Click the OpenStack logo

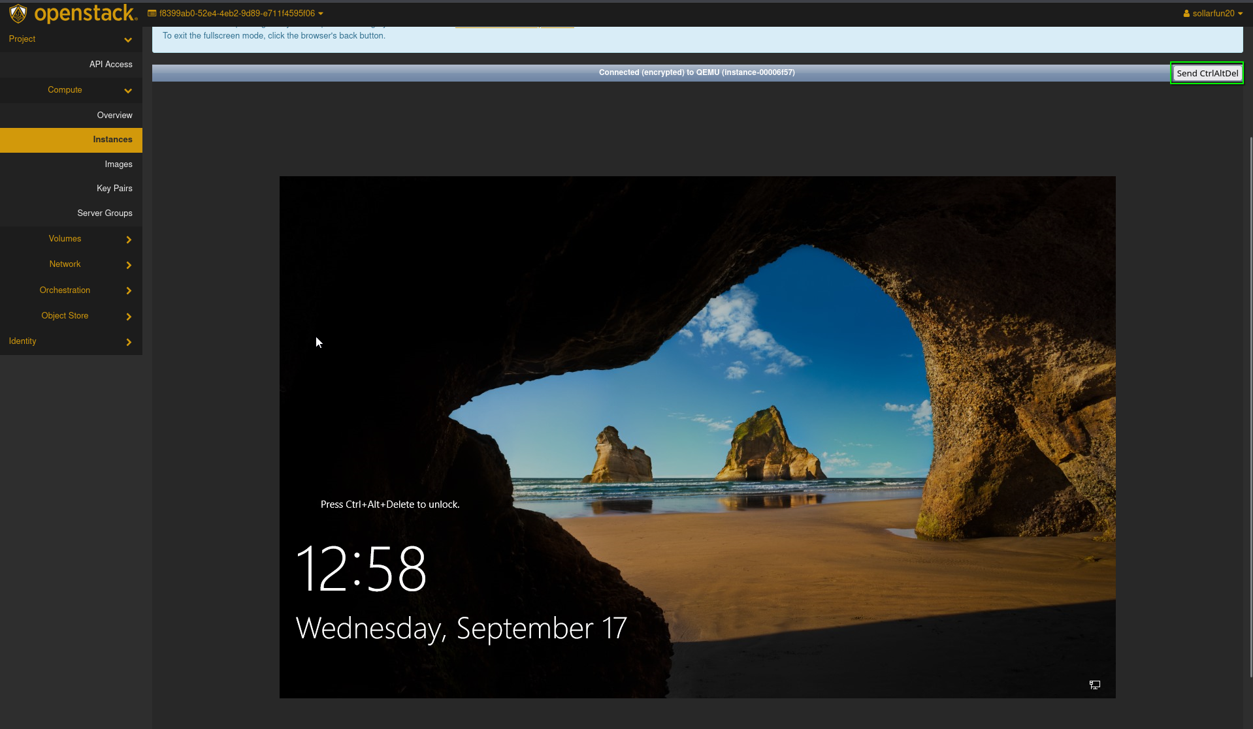tap(73, 13)
